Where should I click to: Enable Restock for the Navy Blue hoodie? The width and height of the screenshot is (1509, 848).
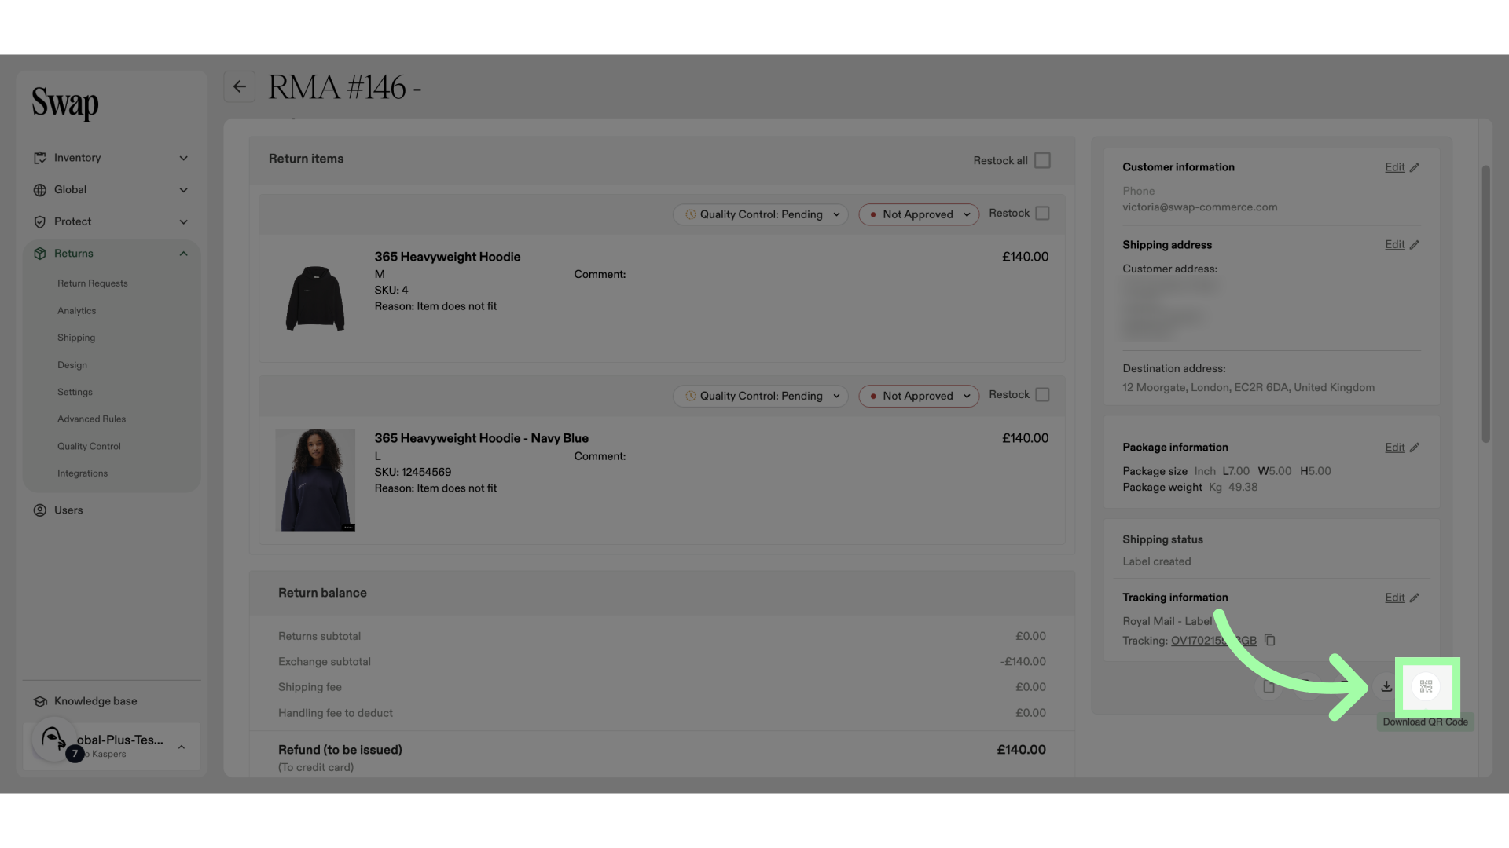click(x=1042, y=395)
